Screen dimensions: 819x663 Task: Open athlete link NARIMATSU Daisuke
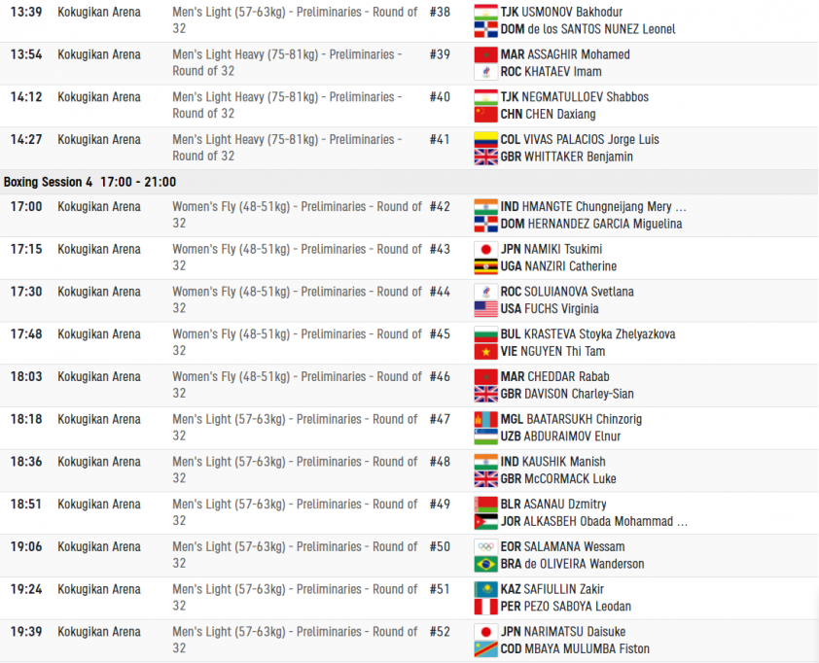(575, 632)
